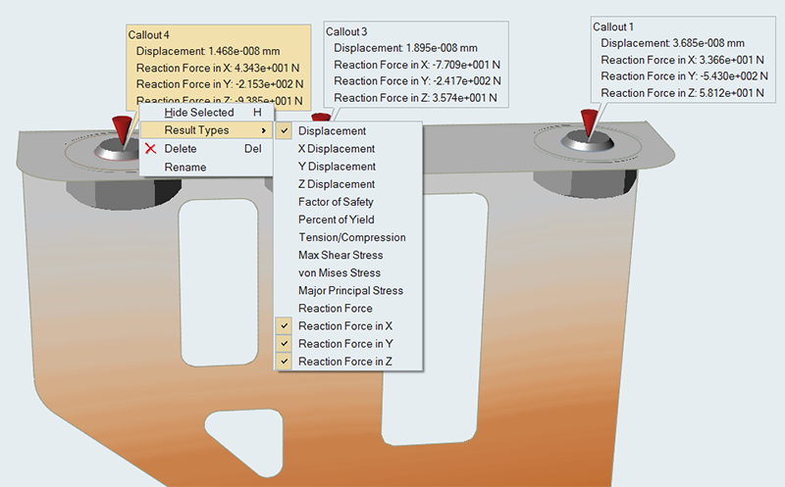Image resolution: width=785 pixels, height=487 pixels.
Task: Disable Reaction Force in Y result
Action: pos(345,344)
